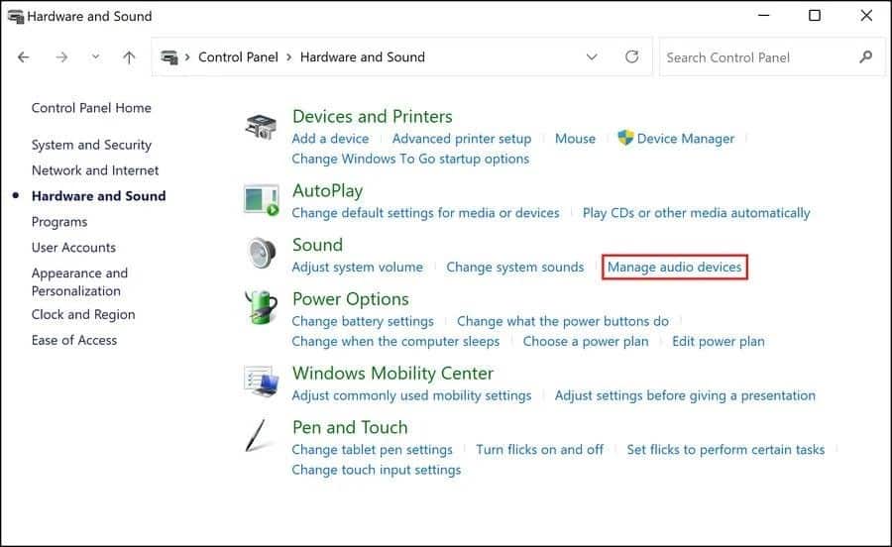Click Adjust commonly used mobility settings

[x=411, y=395]
